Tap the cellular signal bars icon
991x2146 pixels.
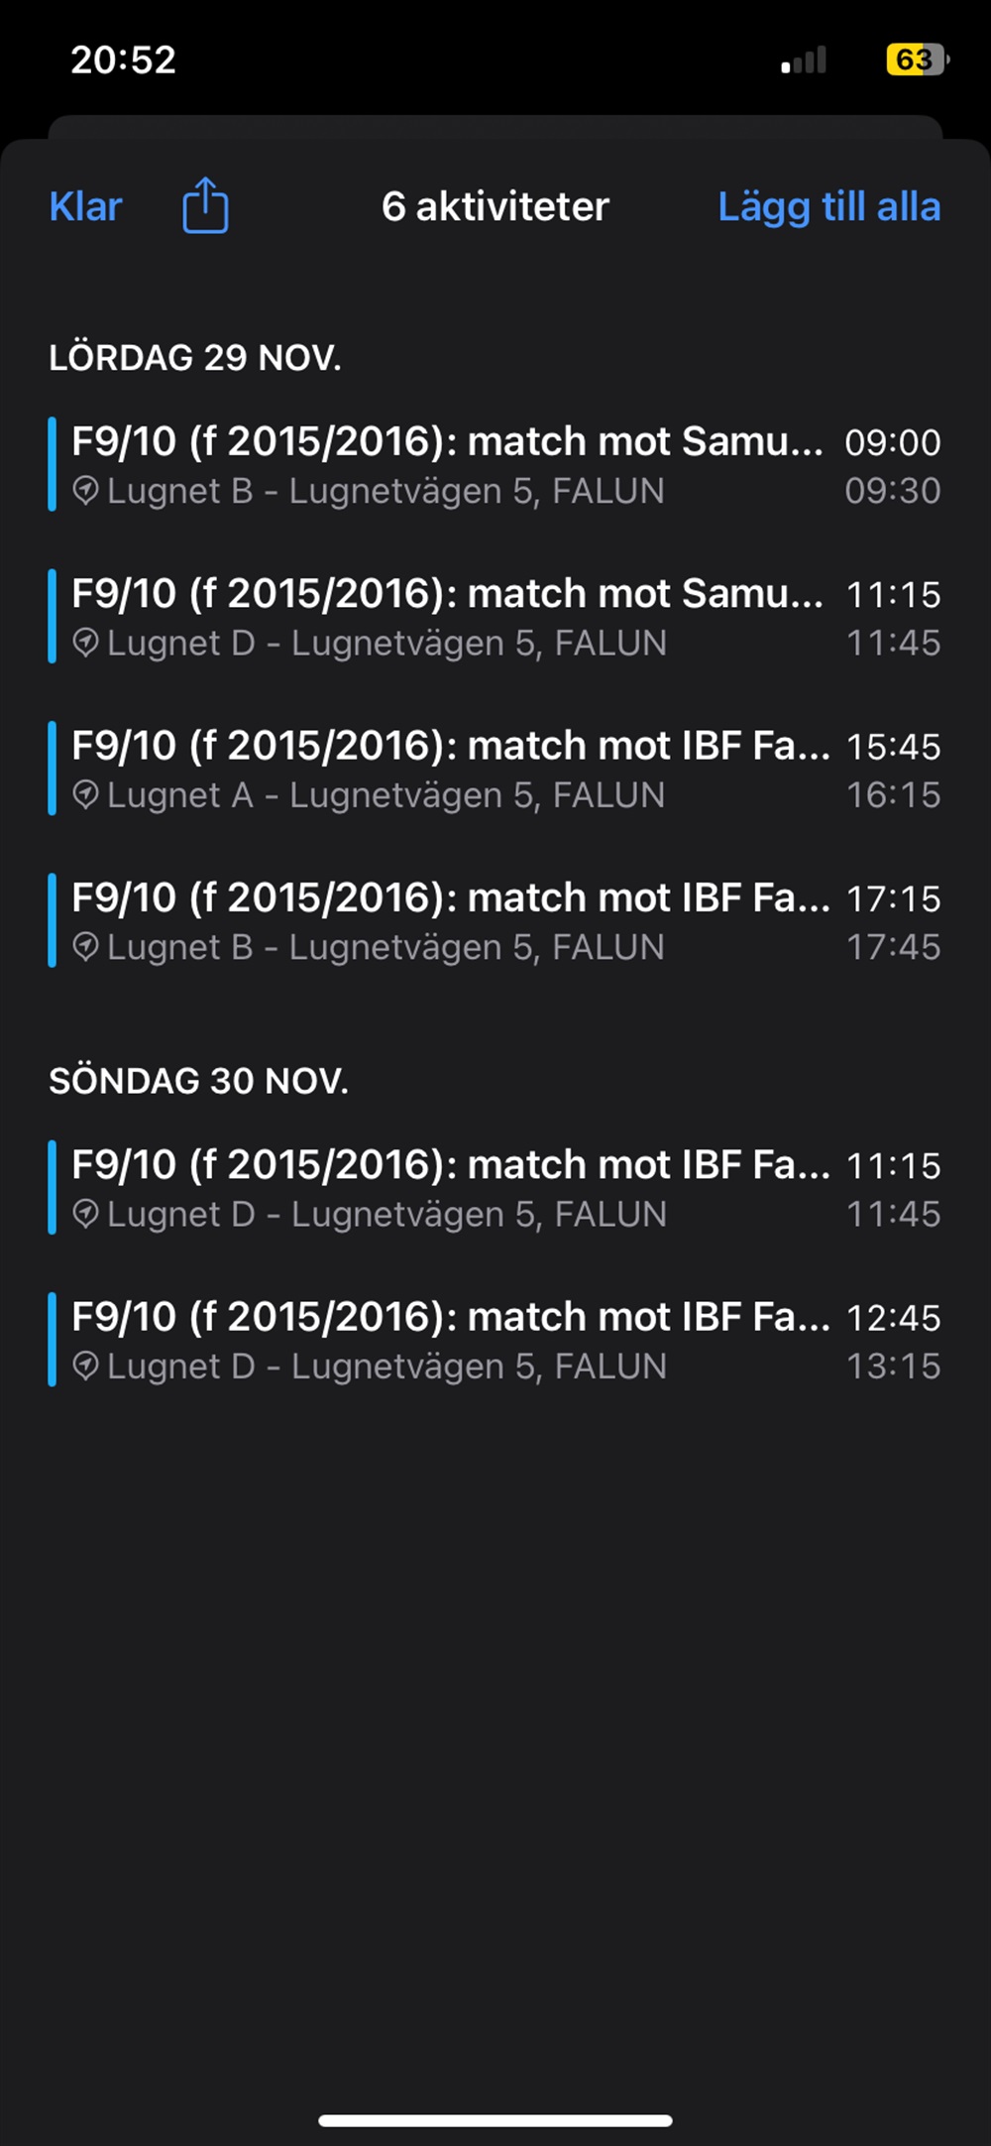pyautogui.click(x=804, y=60)
